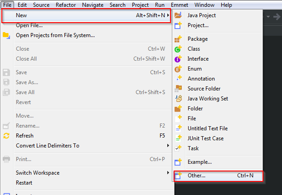Click the Annotation icon
The image size is (282, 195).
178,79
